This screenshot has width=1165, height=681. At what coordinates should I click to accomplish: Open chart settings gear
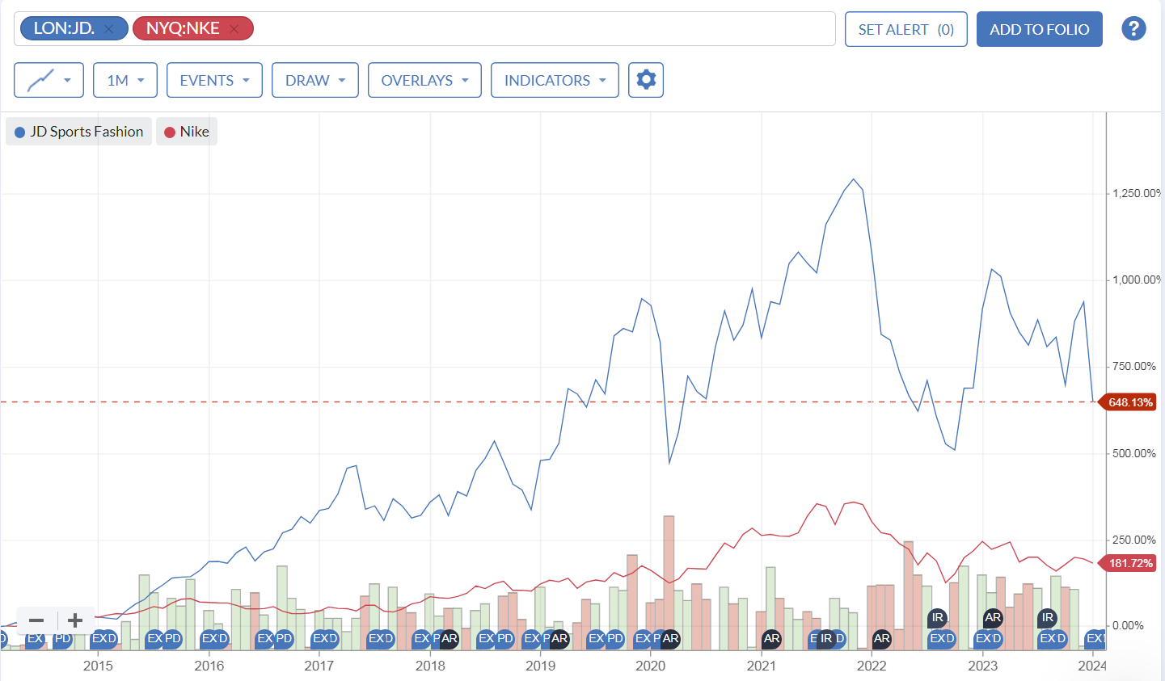pyautogui.click(x=646, y=80)
